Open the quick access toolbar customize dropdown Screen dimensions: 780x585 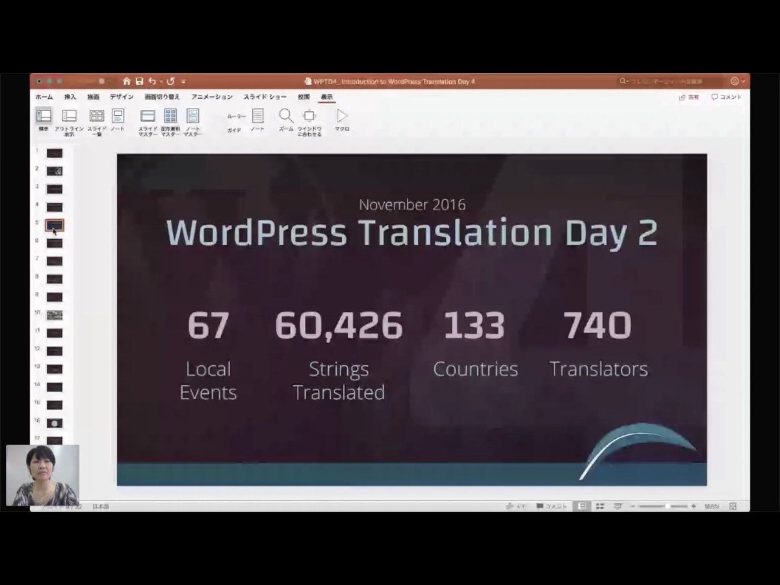click(183, 82)
